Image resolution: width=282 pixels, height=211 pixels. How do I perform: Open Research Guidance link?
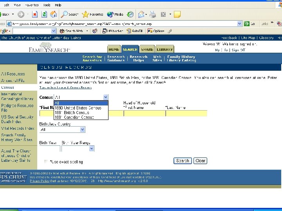pyautogui.click(x=116, y=59)
